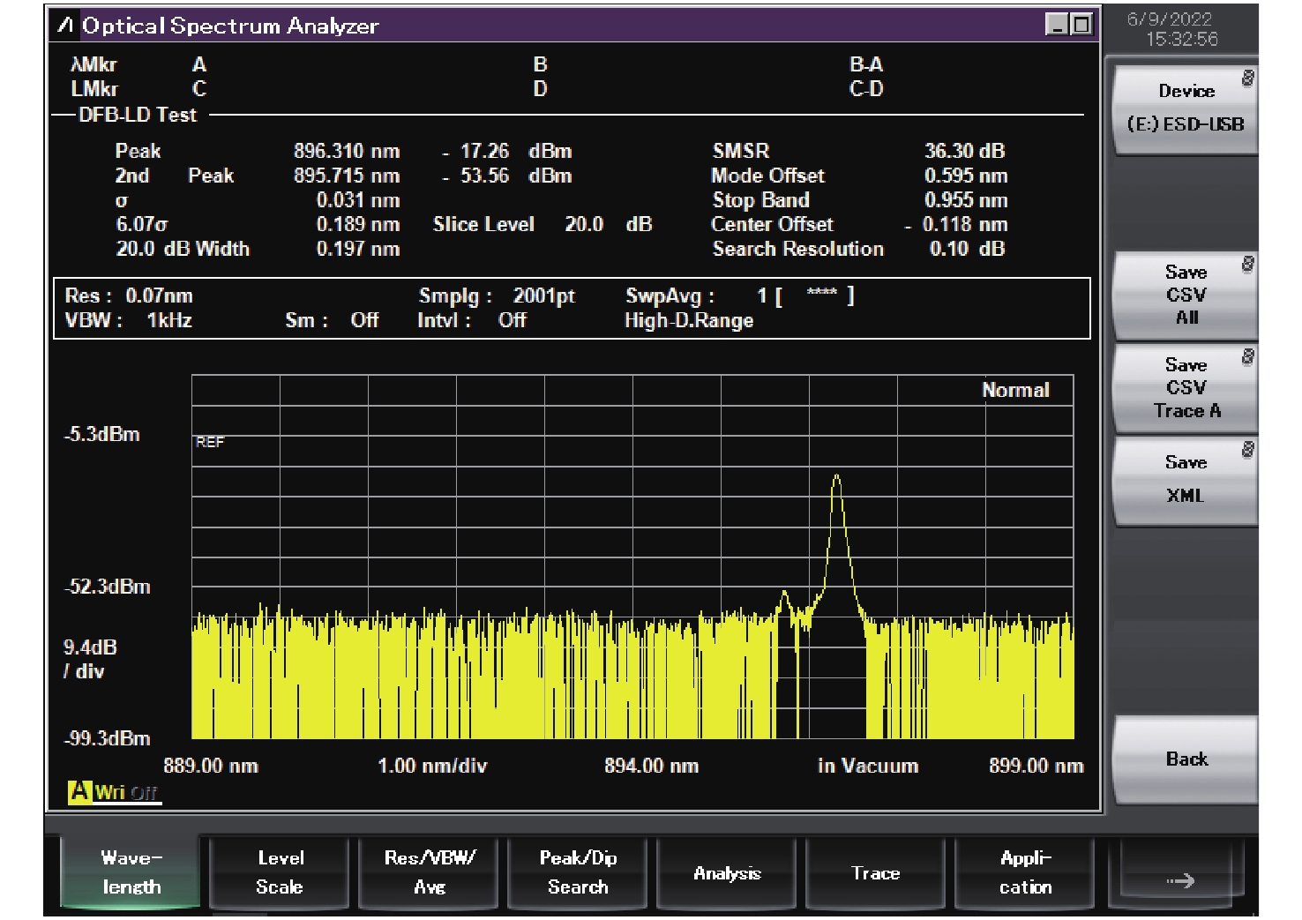Save CSV for Trace A
The height and width of the screenshot is (920, 1302).
(x=1186, y=388)
